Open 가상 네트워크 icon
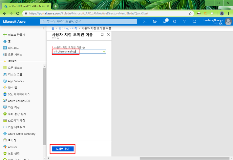The width and height of the screenshot is (233, 160). click(5, 127)
